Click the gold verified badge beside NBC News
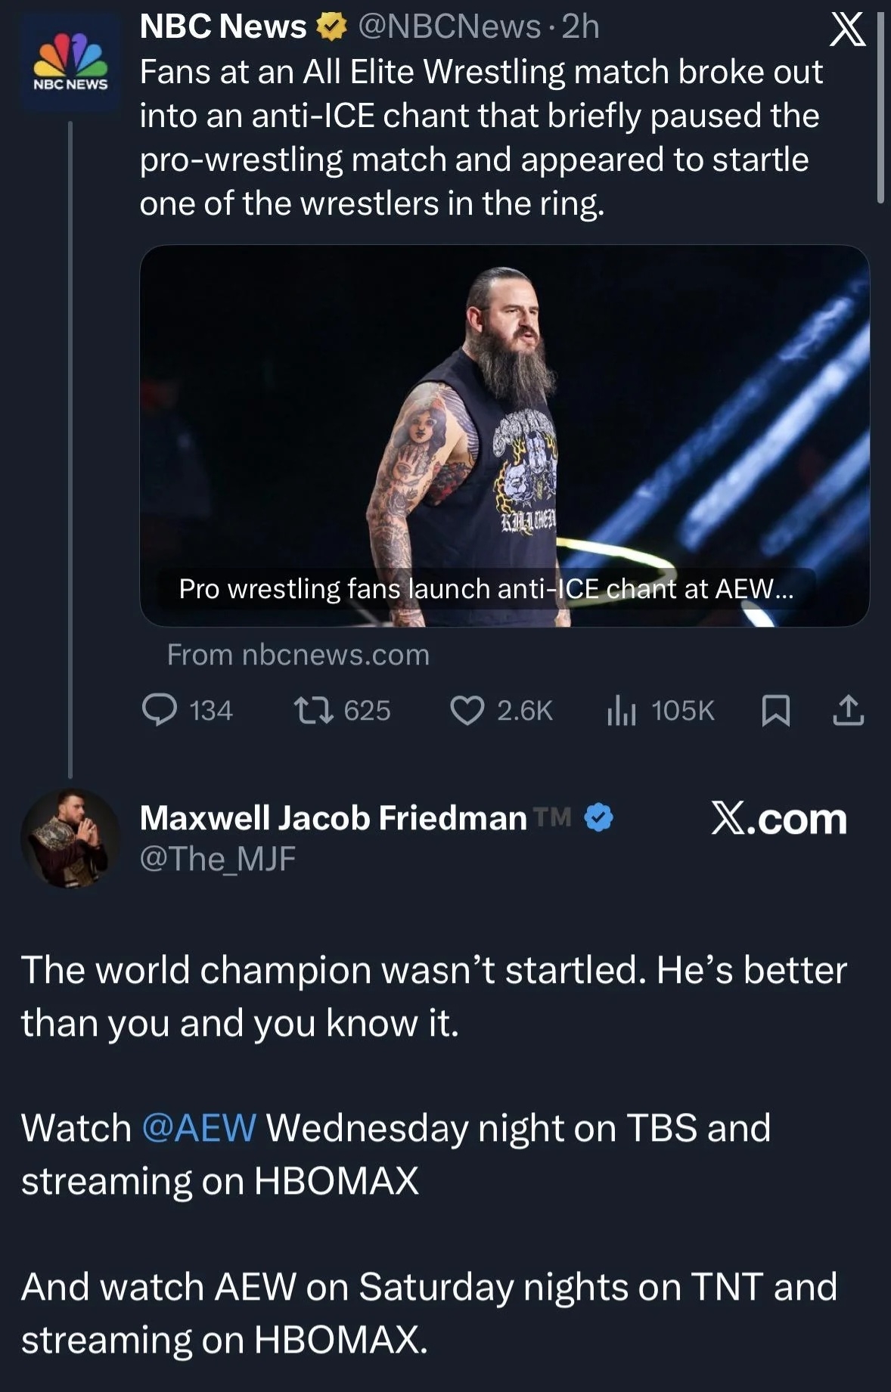The height and width of the screenshot is (1392, 891). point(331,26)
